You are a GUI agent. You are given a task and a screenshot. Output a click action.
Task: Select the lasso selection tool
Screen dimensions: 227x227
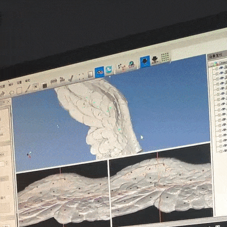point(12,93)
